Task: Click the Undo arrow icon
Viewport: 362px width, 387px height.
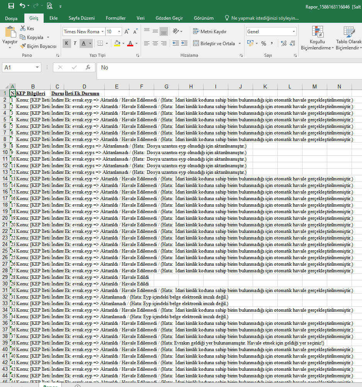Action: coord(22,6)
